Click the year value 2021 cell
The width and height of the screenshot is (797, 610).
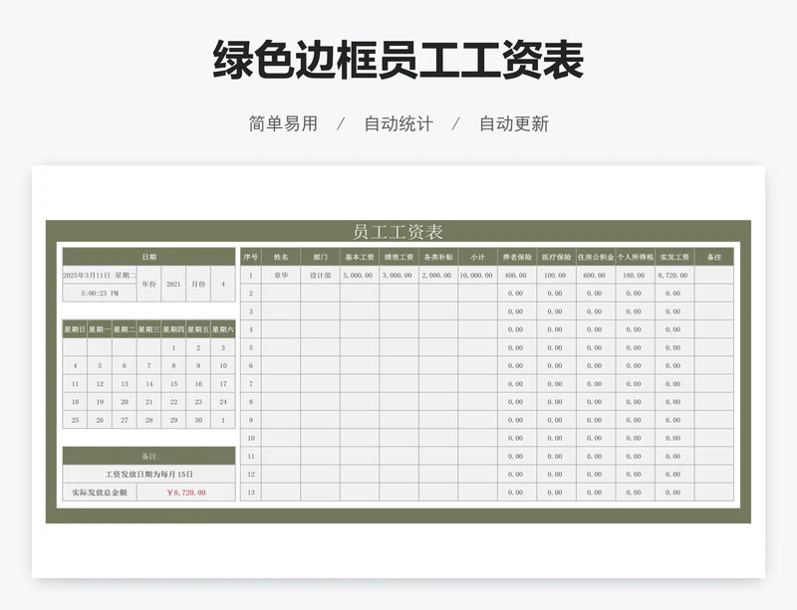pyautogui.click(x=173, y=284)
